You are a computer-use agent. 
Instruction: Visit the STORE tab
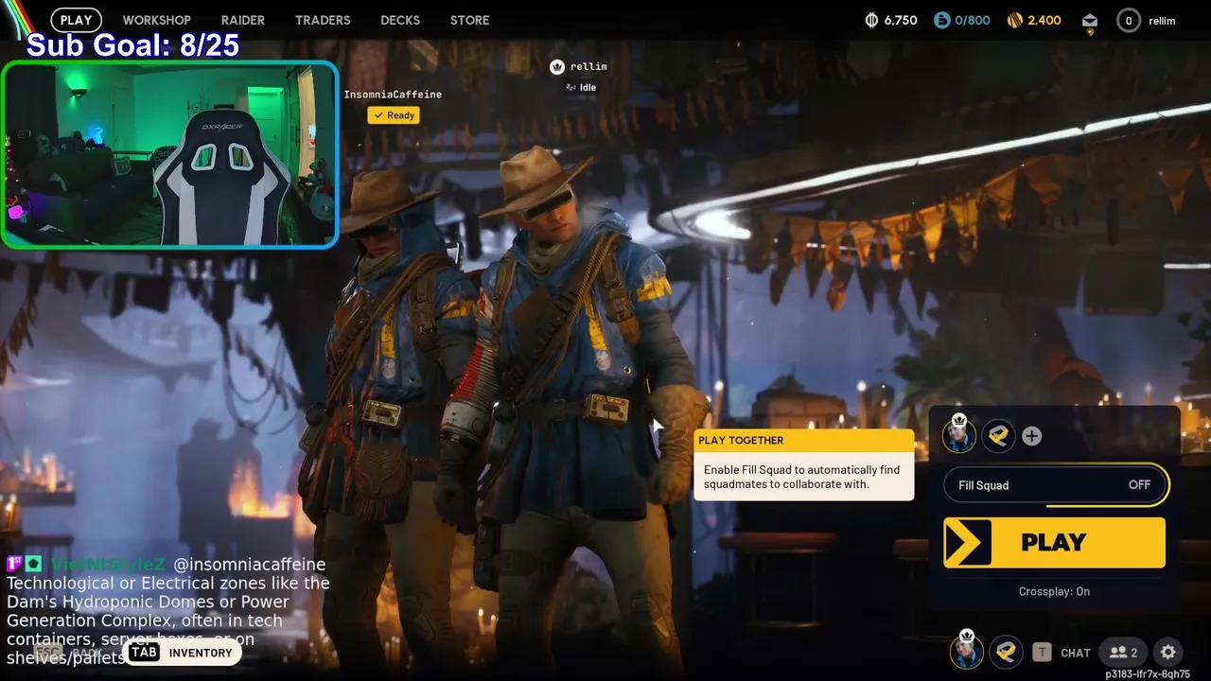[x=469, y=20]
